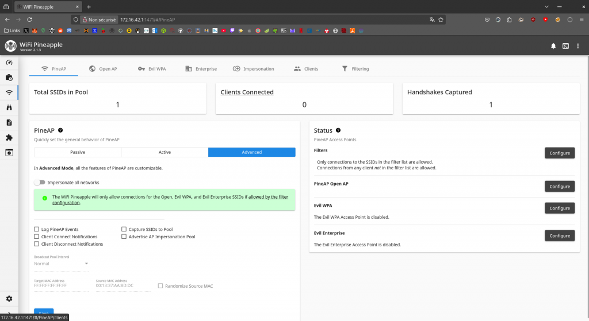Click Source MAC Address field
This screenshot has width=589, height=321.
[x=123, y=286]
